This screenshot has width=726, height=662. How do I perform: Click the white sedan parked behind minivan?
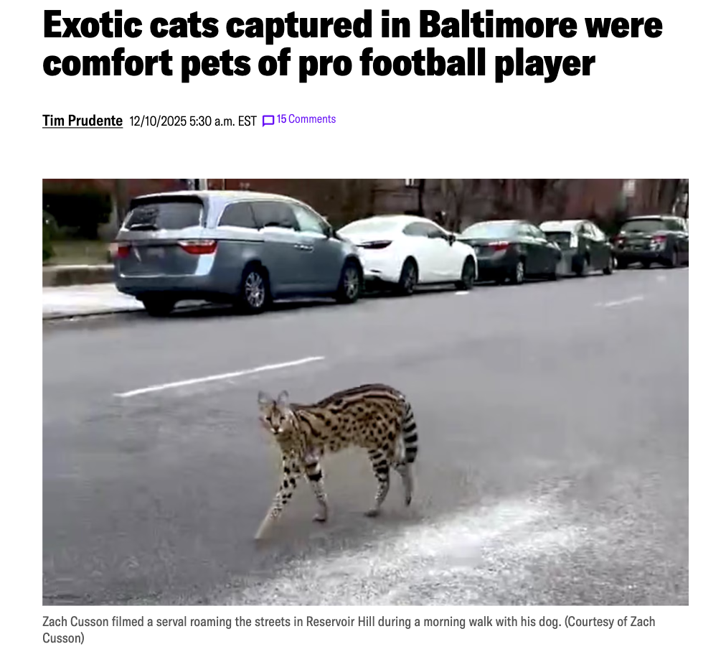click(408, 254)
